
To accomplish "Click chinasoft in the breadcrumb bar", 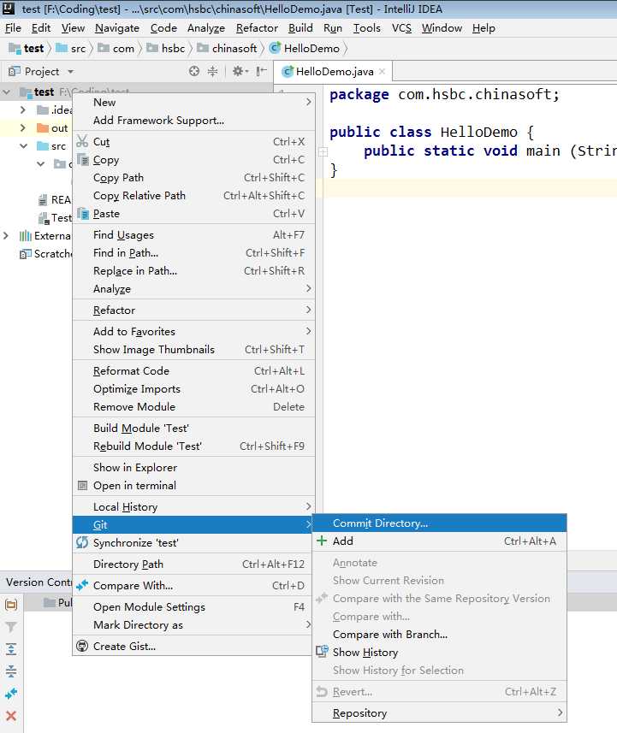I will coord(234,48).
